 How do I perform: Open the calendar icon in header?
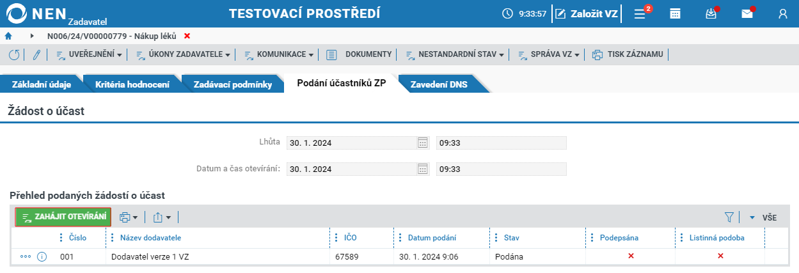675,13
